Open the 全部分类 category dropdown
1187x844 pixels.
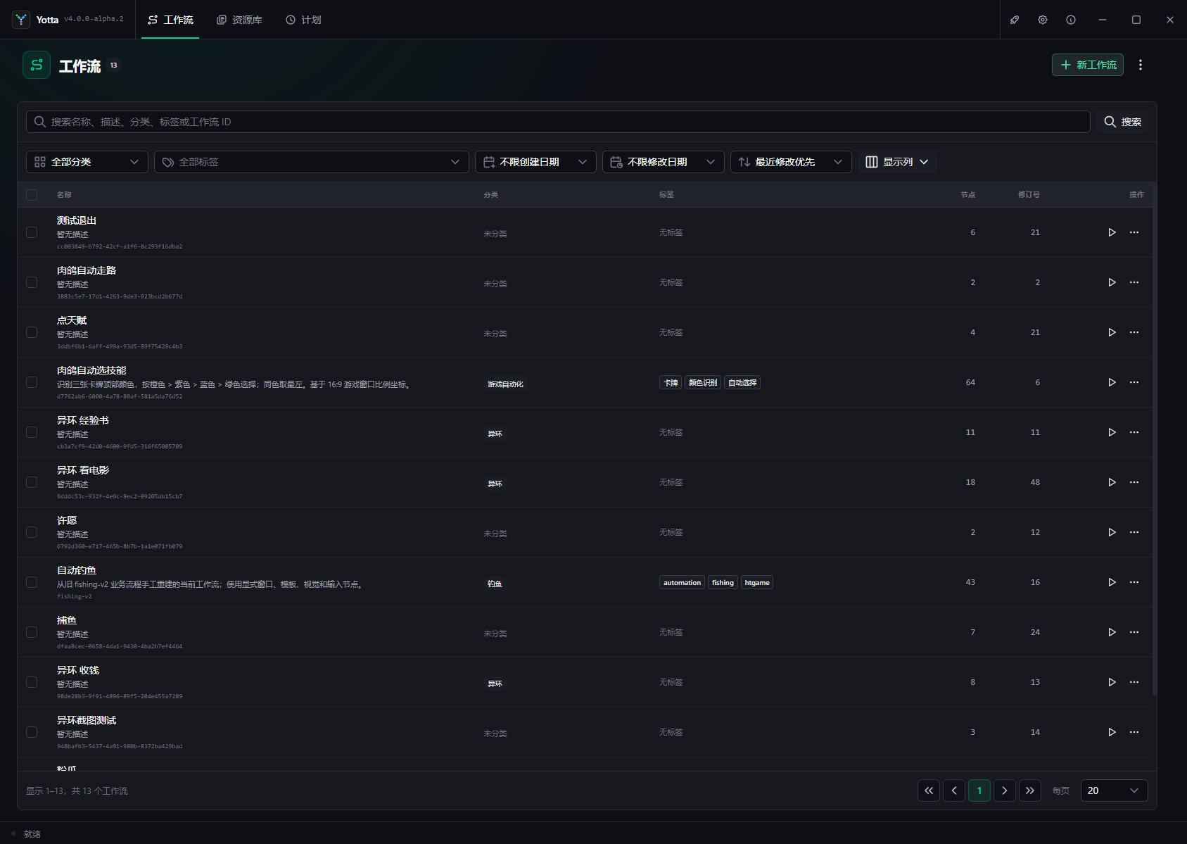pyautogui.click(x=87, y=162)
